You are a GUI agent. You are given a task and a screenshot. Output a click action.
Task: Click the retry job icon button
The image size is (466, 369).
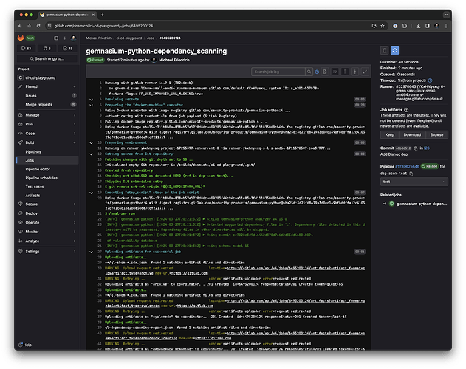click(x=395, y=50)
